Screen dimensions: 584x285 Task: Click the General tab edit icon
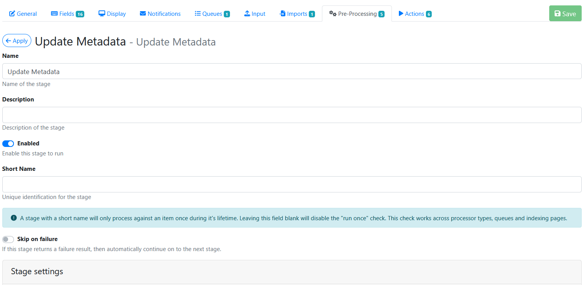click(12, 13)
